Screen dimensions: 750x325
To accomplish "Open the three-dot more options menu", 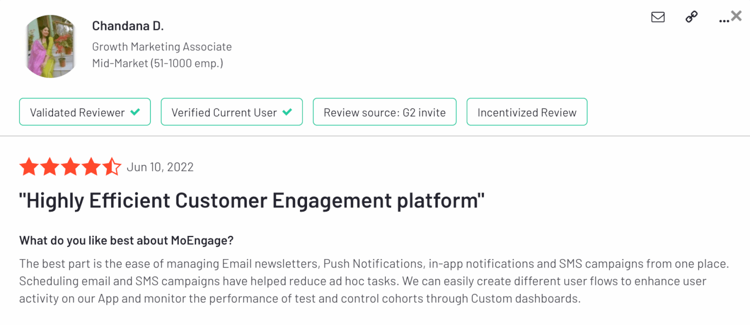I will click(x=723, y=20).
